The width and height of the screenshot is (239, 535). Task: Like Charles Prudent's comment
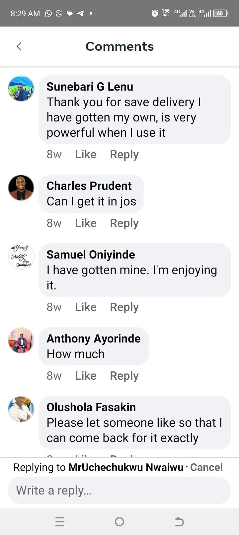86,223
